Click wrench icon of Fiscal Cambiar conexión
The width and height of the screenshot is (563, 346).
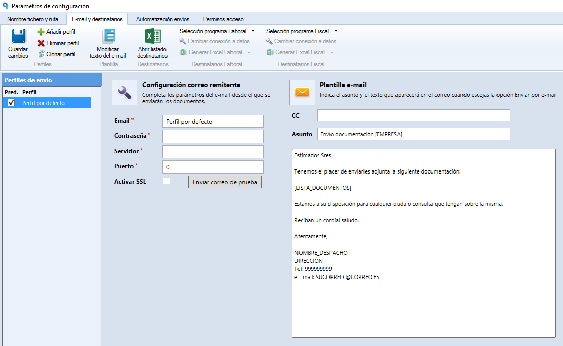point(269,41)
